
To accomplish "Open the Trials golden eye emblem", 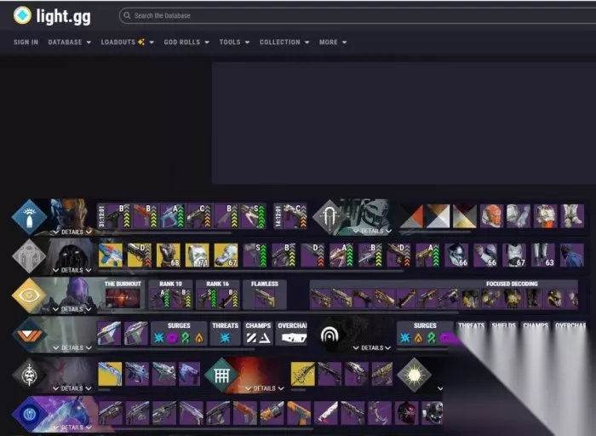I will coord(29,295).
